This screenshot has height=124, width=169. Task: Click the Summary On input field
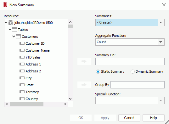coord(130,61)
